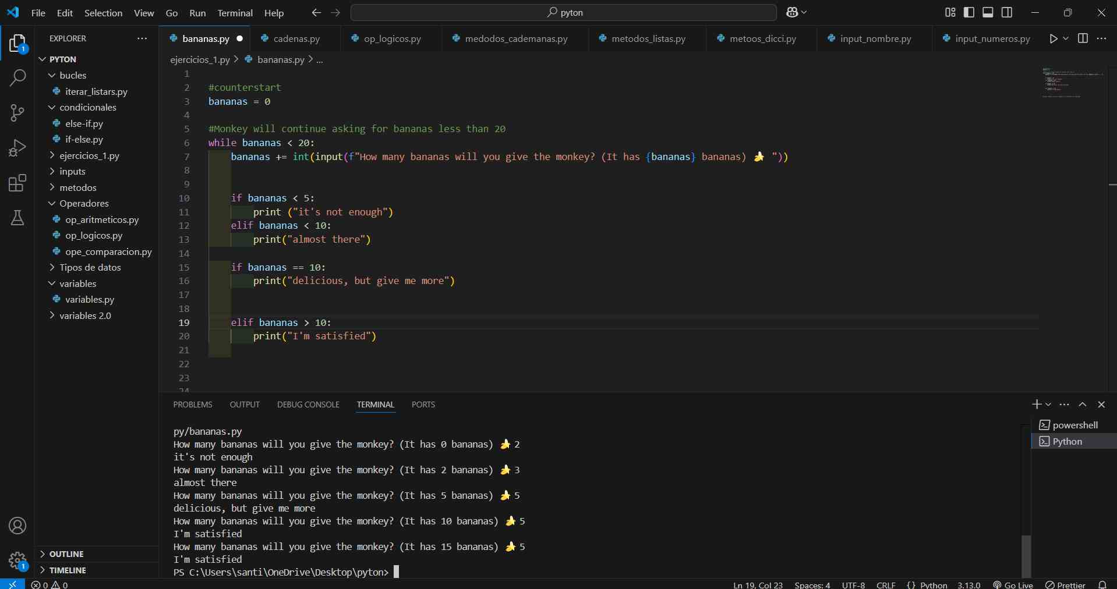
Task: Open the Run and Debug view
Action: 17,148
